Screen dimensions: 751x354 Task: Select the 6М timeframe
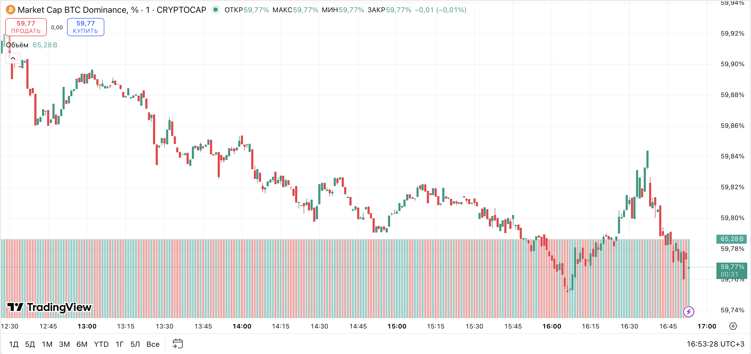click(82, 344)
